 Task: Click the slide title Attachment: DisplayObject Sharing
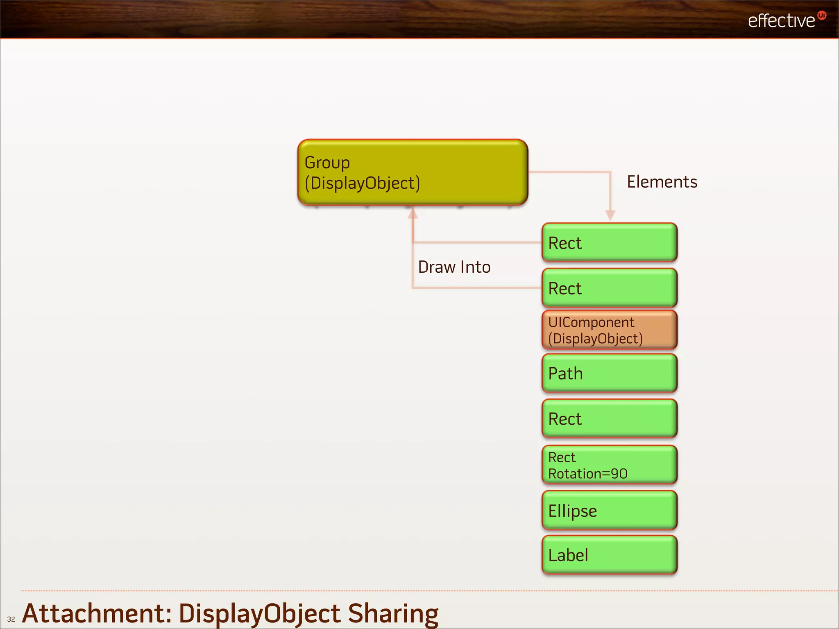click(x=230, y=613)
